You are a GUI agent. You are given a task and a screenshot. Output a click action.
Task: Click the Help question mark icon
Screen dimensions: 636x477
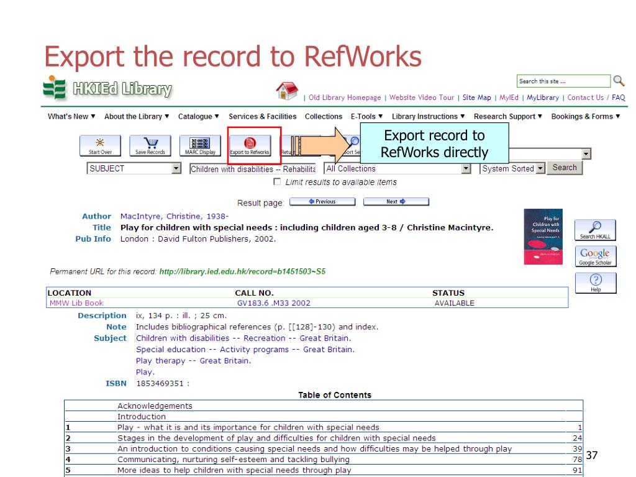click(x=595, y=283)
